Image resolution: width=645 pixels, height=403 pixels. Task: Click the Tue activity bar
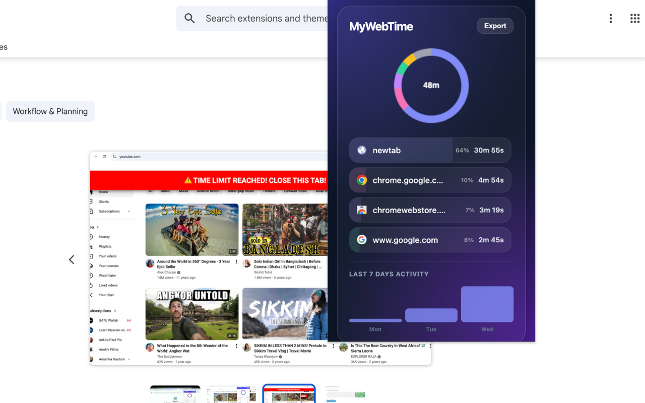(x=431, y=315)
